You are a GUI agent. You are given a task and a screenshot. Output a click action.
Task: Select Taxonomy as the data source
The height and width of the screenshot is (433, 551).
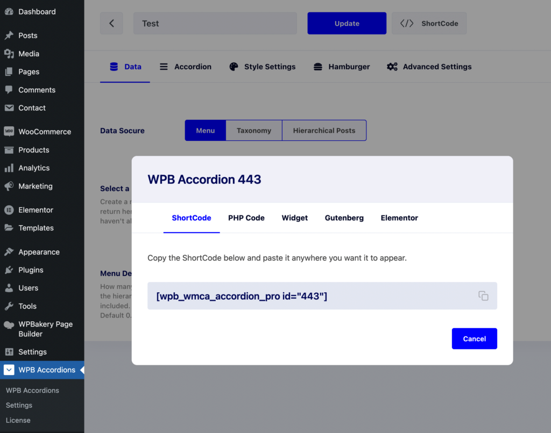254,131
